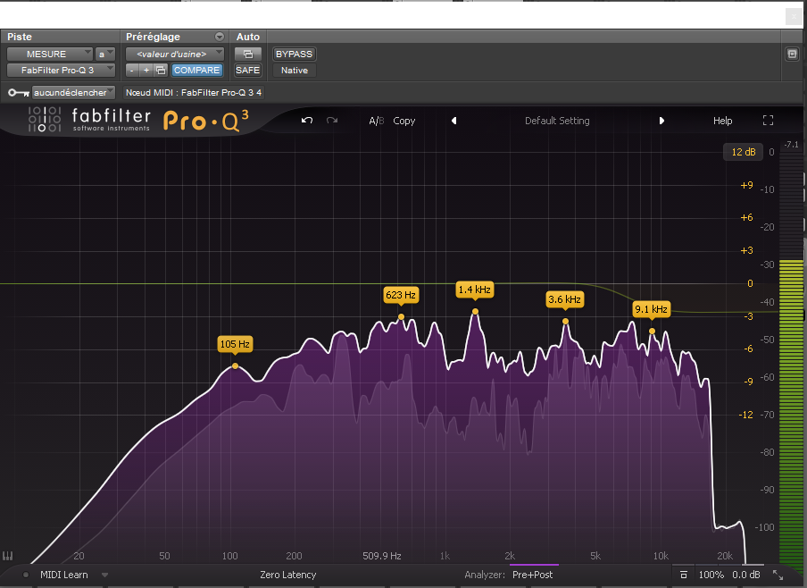Toggle the SAFE automation button
Image resolution: width=807 pixels, height=588 pixels.
pos(247,70)
